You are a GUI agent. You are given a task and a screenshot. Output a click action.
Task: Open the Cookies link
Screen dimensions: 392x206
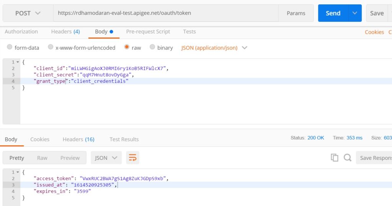[374, 32]
